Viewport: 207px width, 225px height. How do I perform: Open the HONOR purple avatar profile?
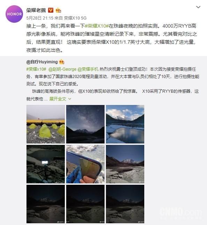(14, 14)
